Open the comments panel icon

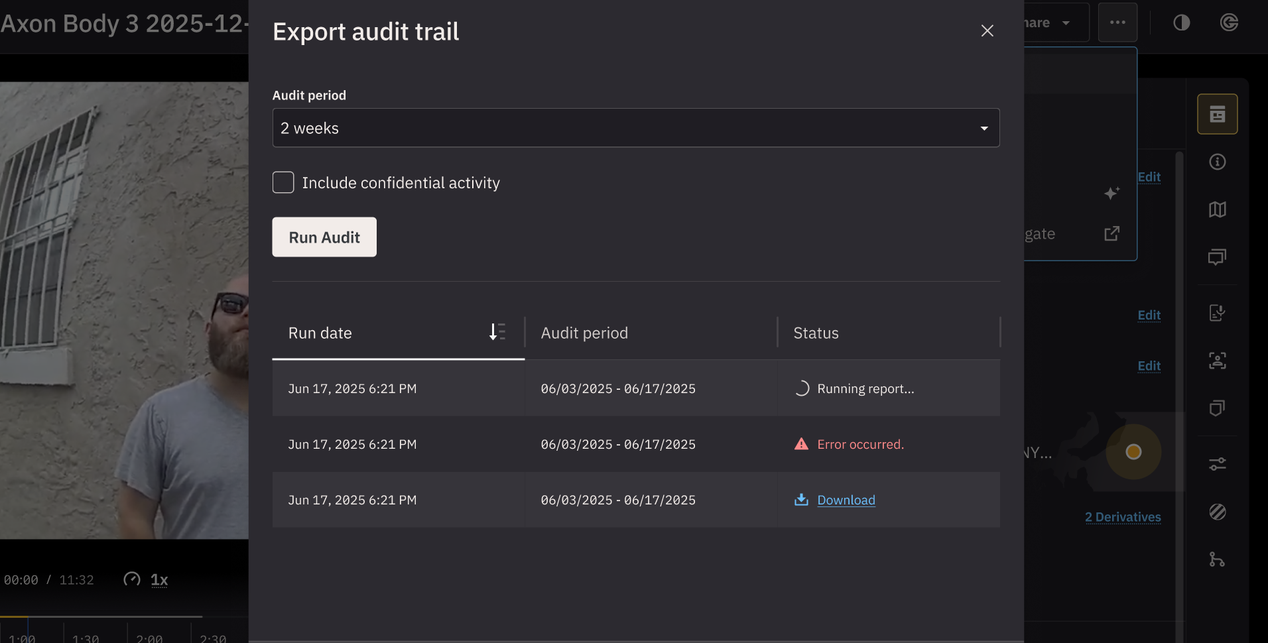pyautogui.click(x=1217, y=257)
